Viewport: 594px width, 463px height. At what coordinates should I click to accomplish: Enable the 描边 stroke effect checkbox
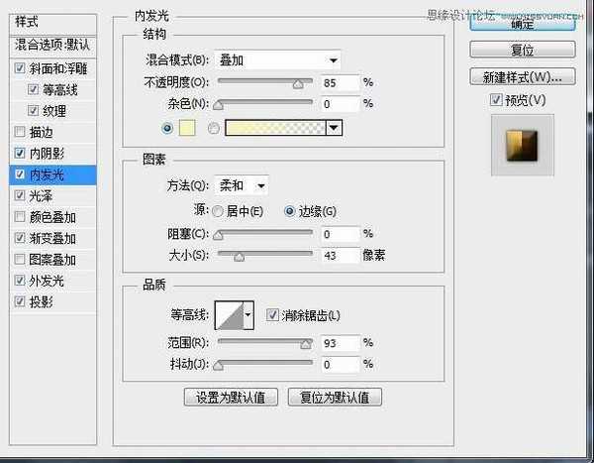(x=22, y=132)
